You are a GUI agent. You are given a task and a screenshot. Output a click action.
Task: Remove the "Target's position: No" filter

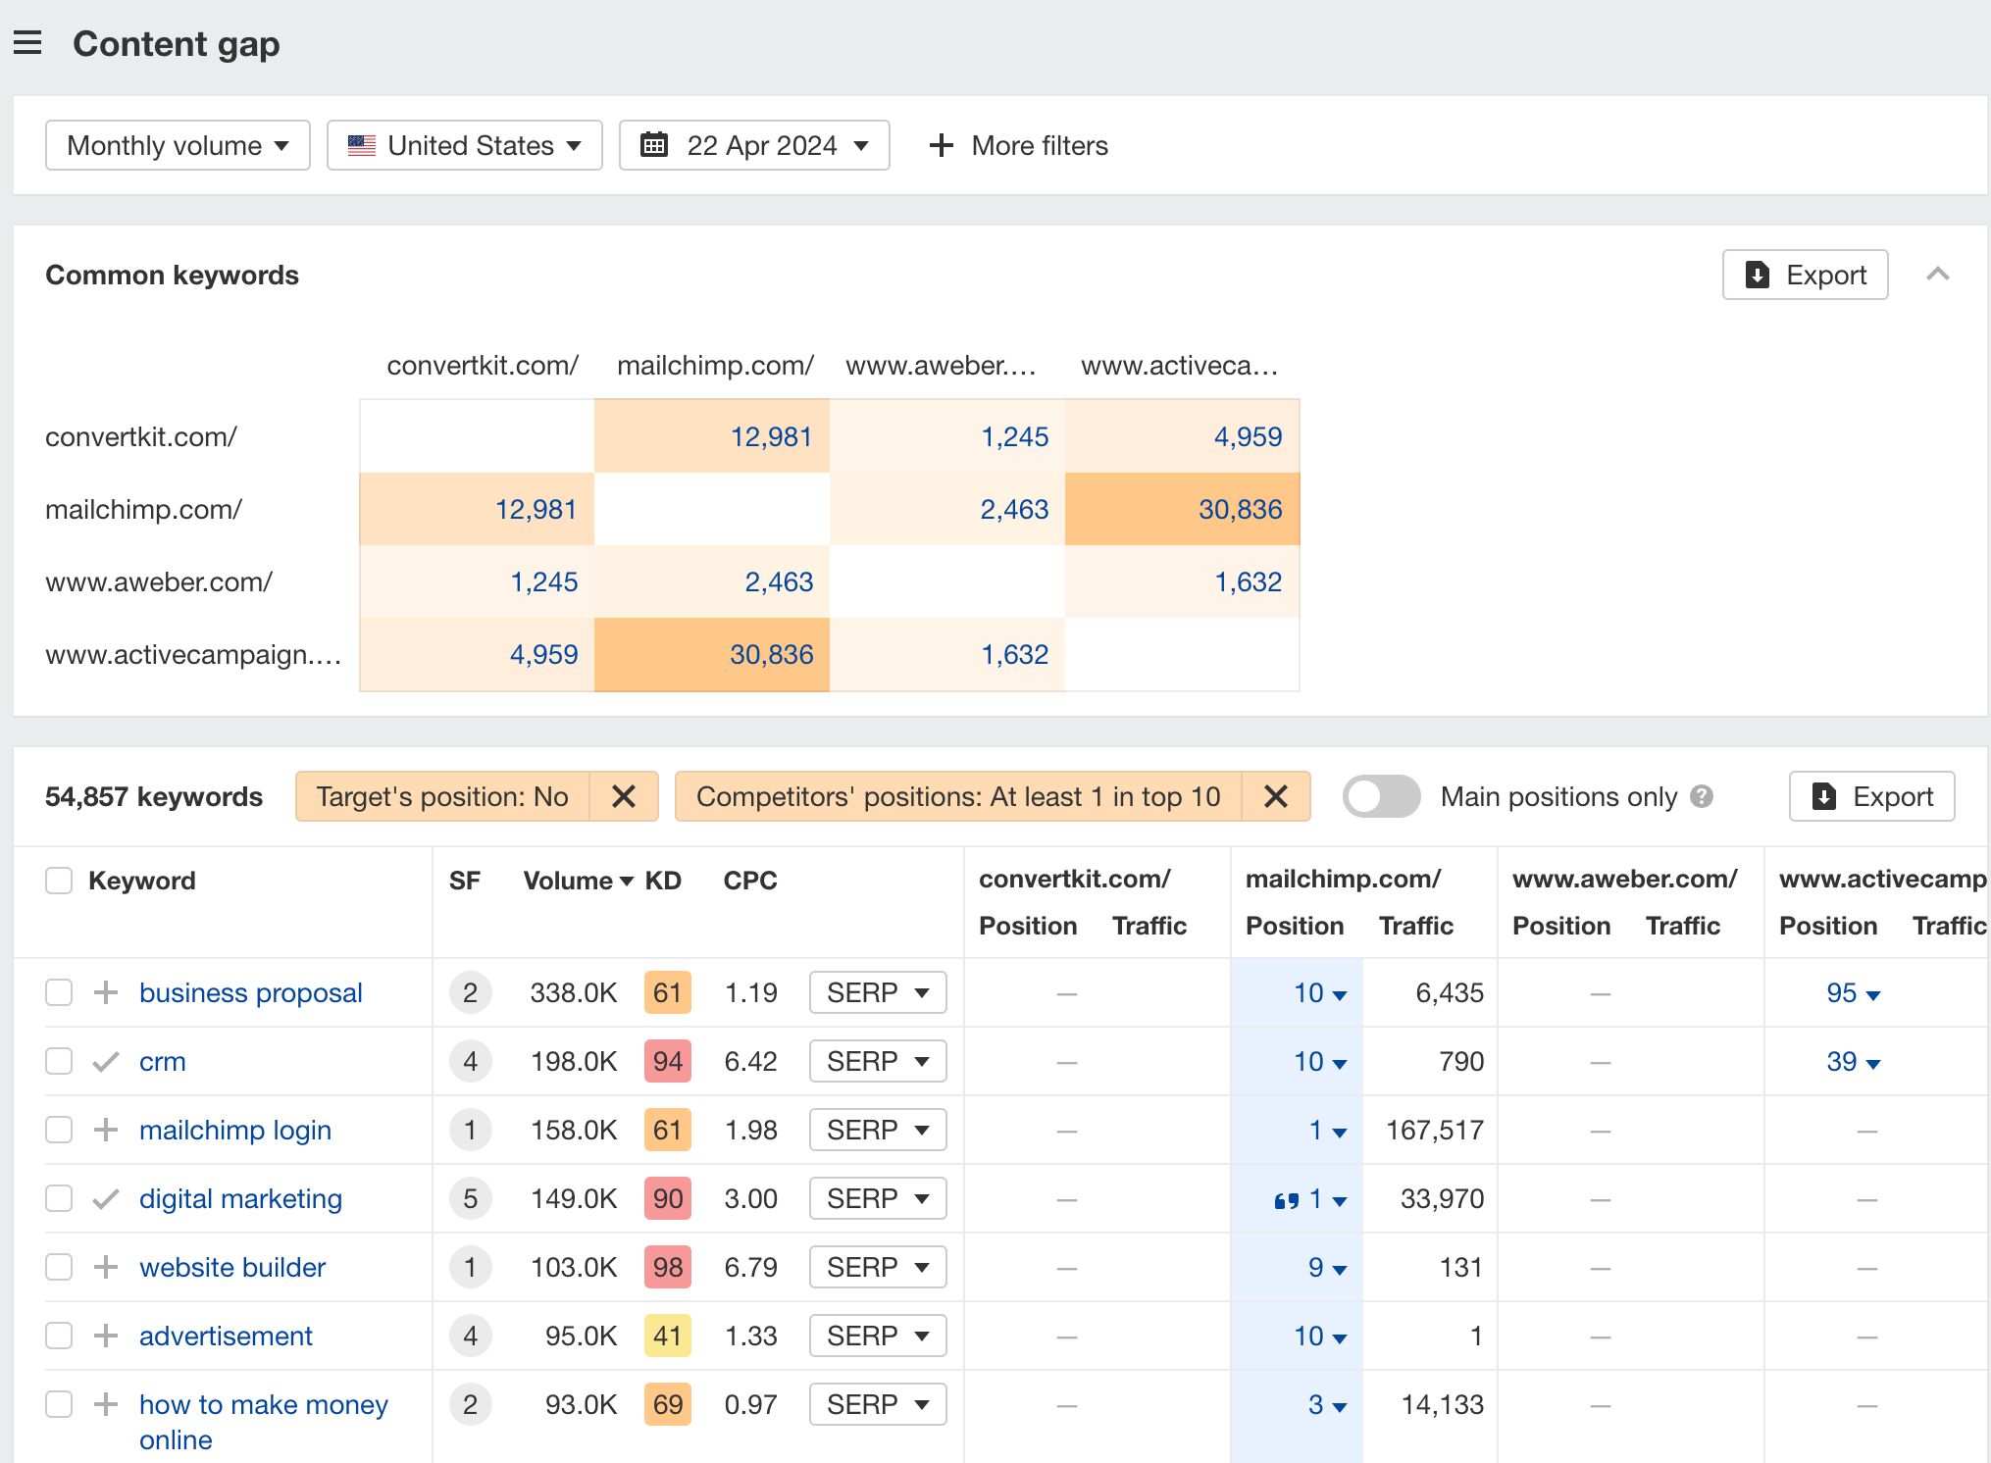point(625,796)
